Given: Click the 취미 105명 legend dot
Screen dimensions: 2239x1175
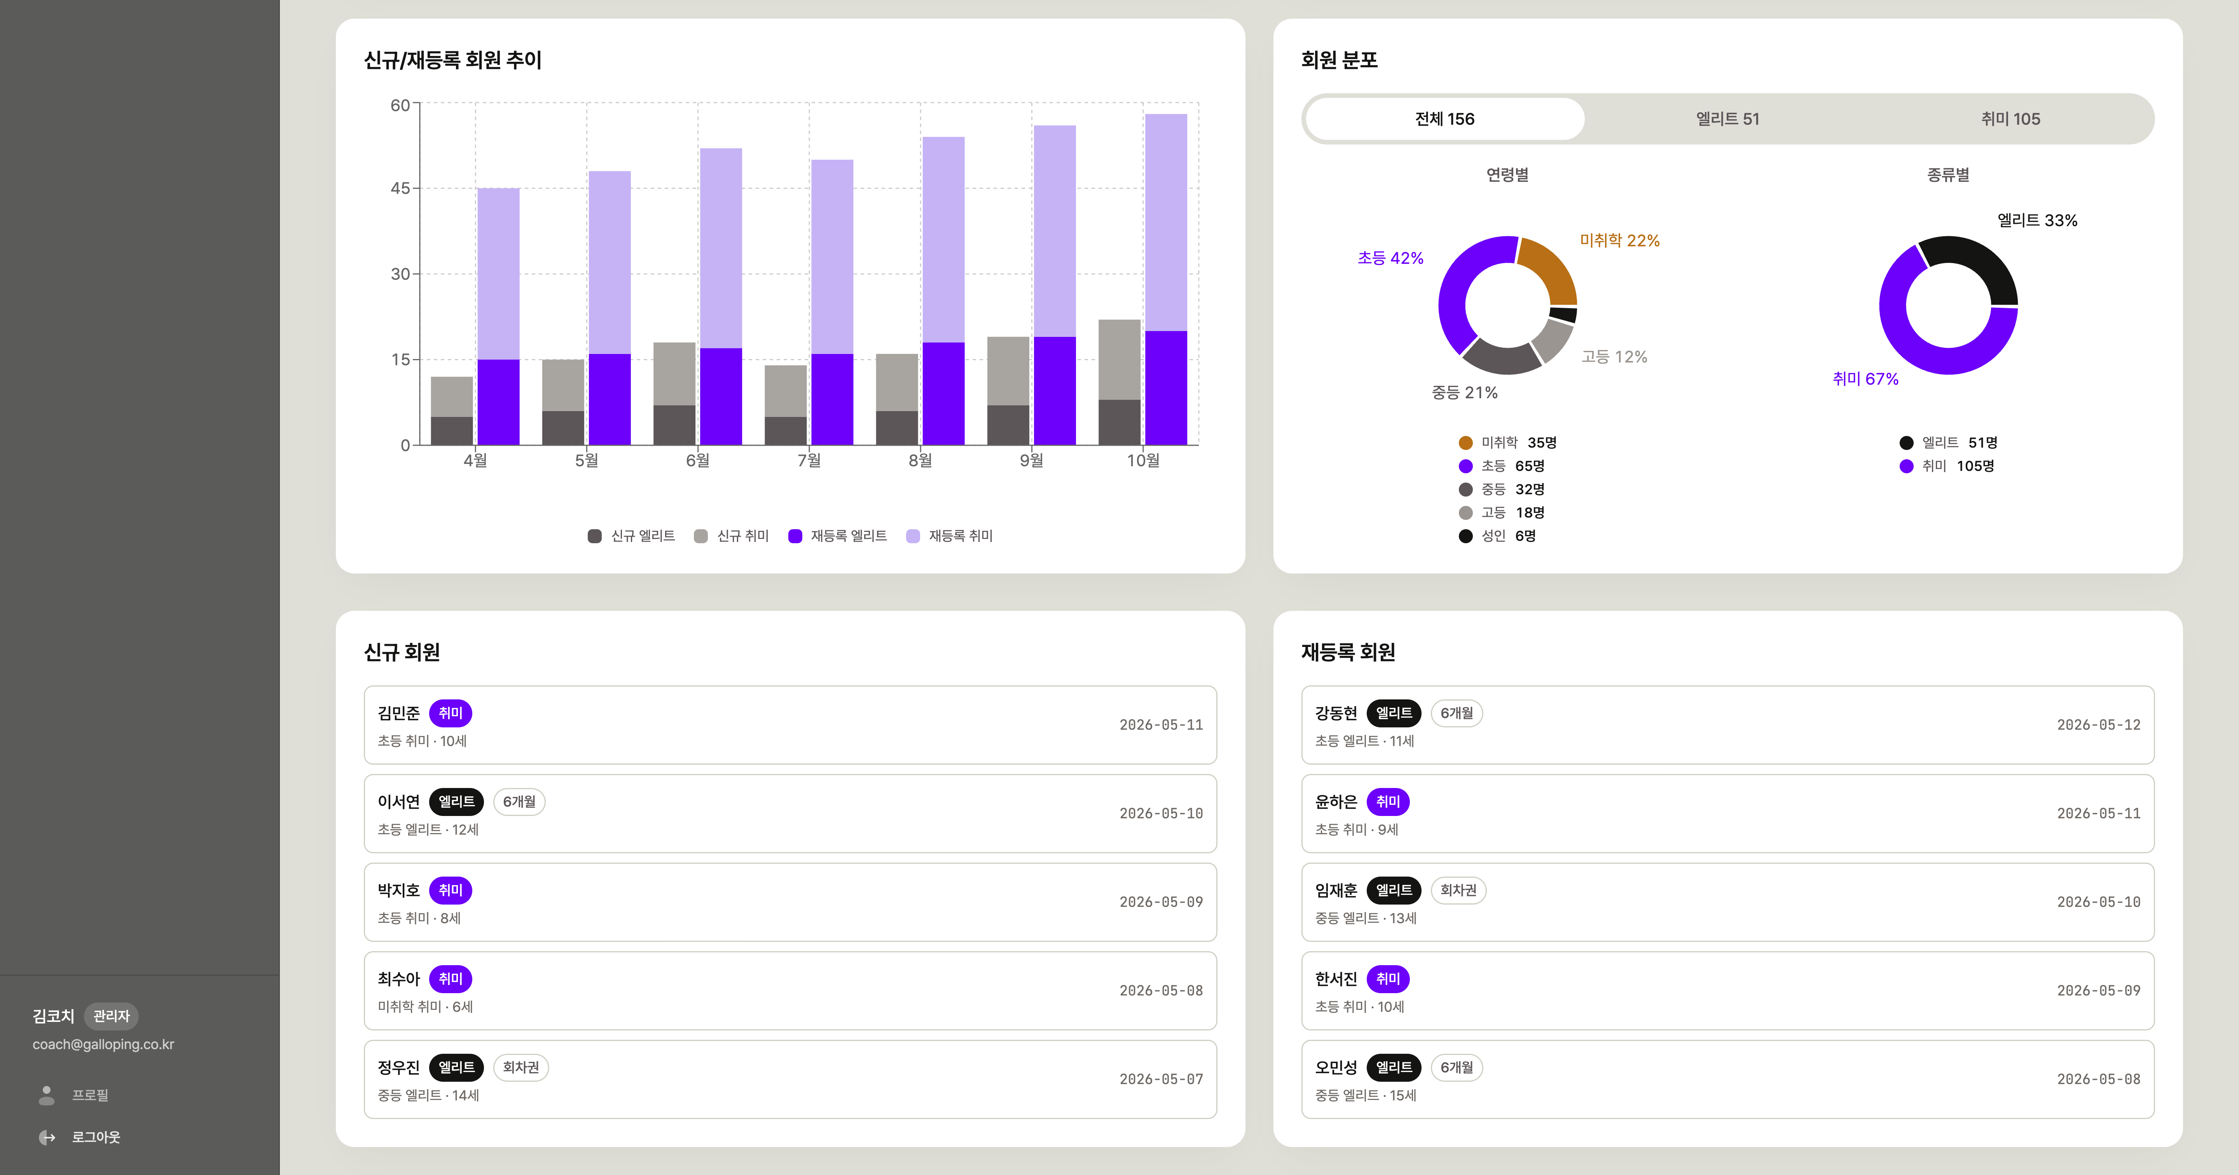Looking at the screenshot, I should pos(1906,467).
